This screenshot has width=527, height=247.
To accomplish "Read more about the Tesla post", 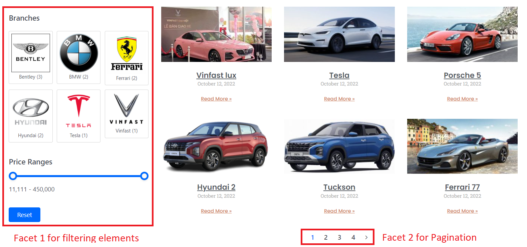I will point(339,99).
